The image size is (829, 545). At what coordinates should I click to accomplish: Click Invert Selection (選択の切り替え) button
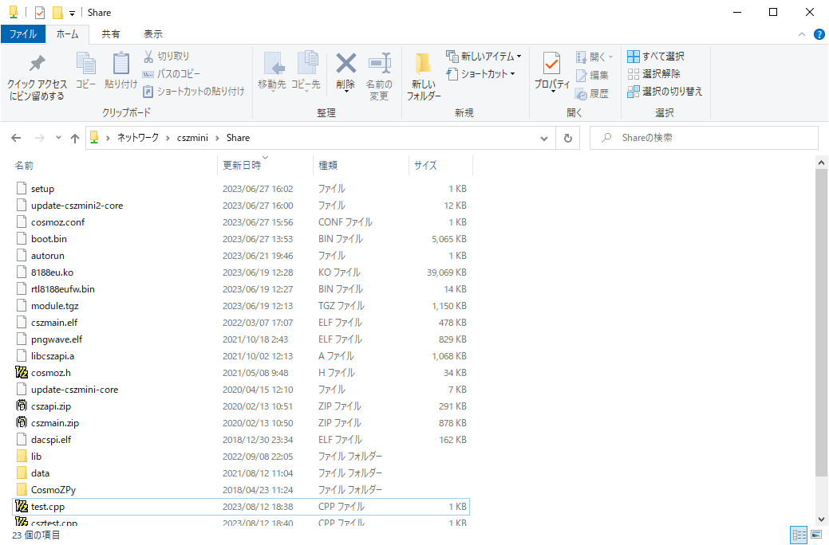point(665,92)
